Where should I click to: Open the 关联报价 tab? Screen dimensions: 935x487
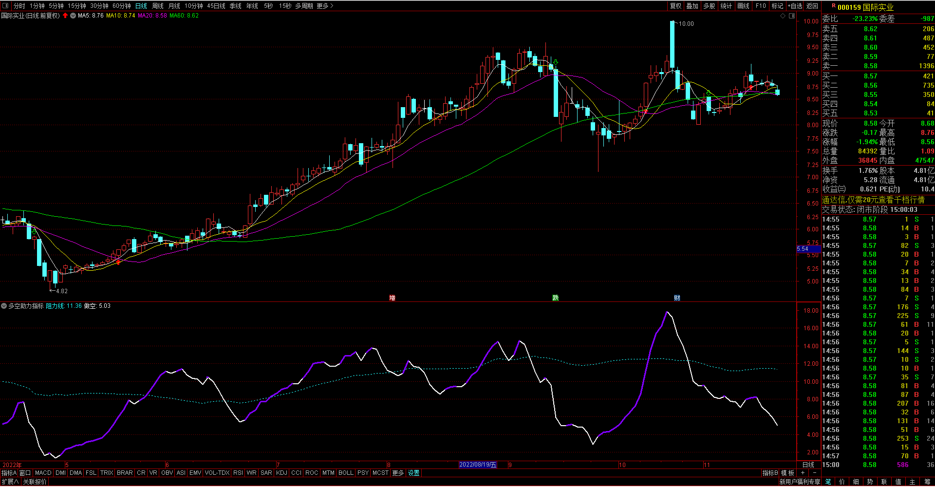point(35,482)
